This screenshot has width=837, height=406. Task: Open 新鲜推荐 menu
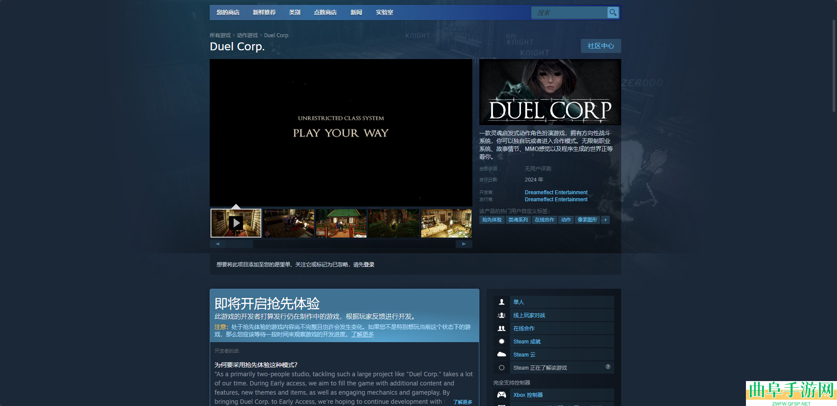click(264, 12)
